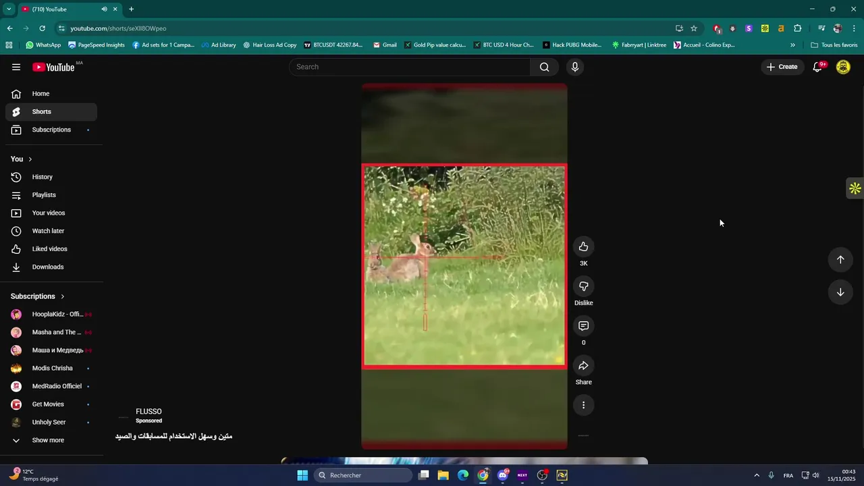Select Shorts in the sidebar
The height and width of the screenshot is (486, 864).
pos(51,112)
